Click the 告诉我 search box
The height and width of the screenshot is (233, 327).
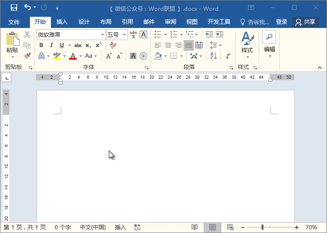pos(255,22)
